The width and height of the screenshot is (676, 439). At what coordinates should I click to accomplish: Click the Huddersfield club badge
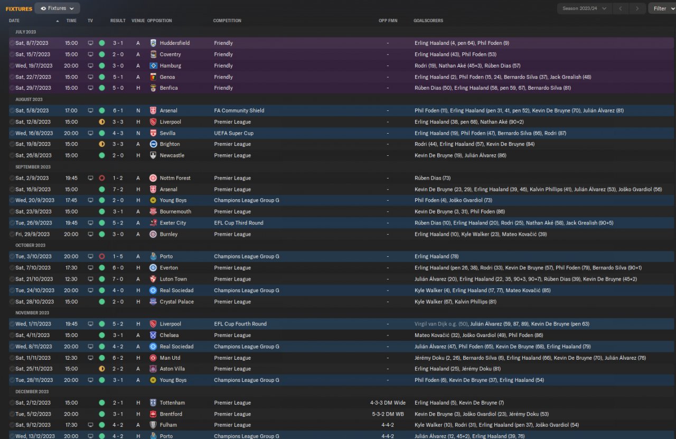(x=153, y=43)
